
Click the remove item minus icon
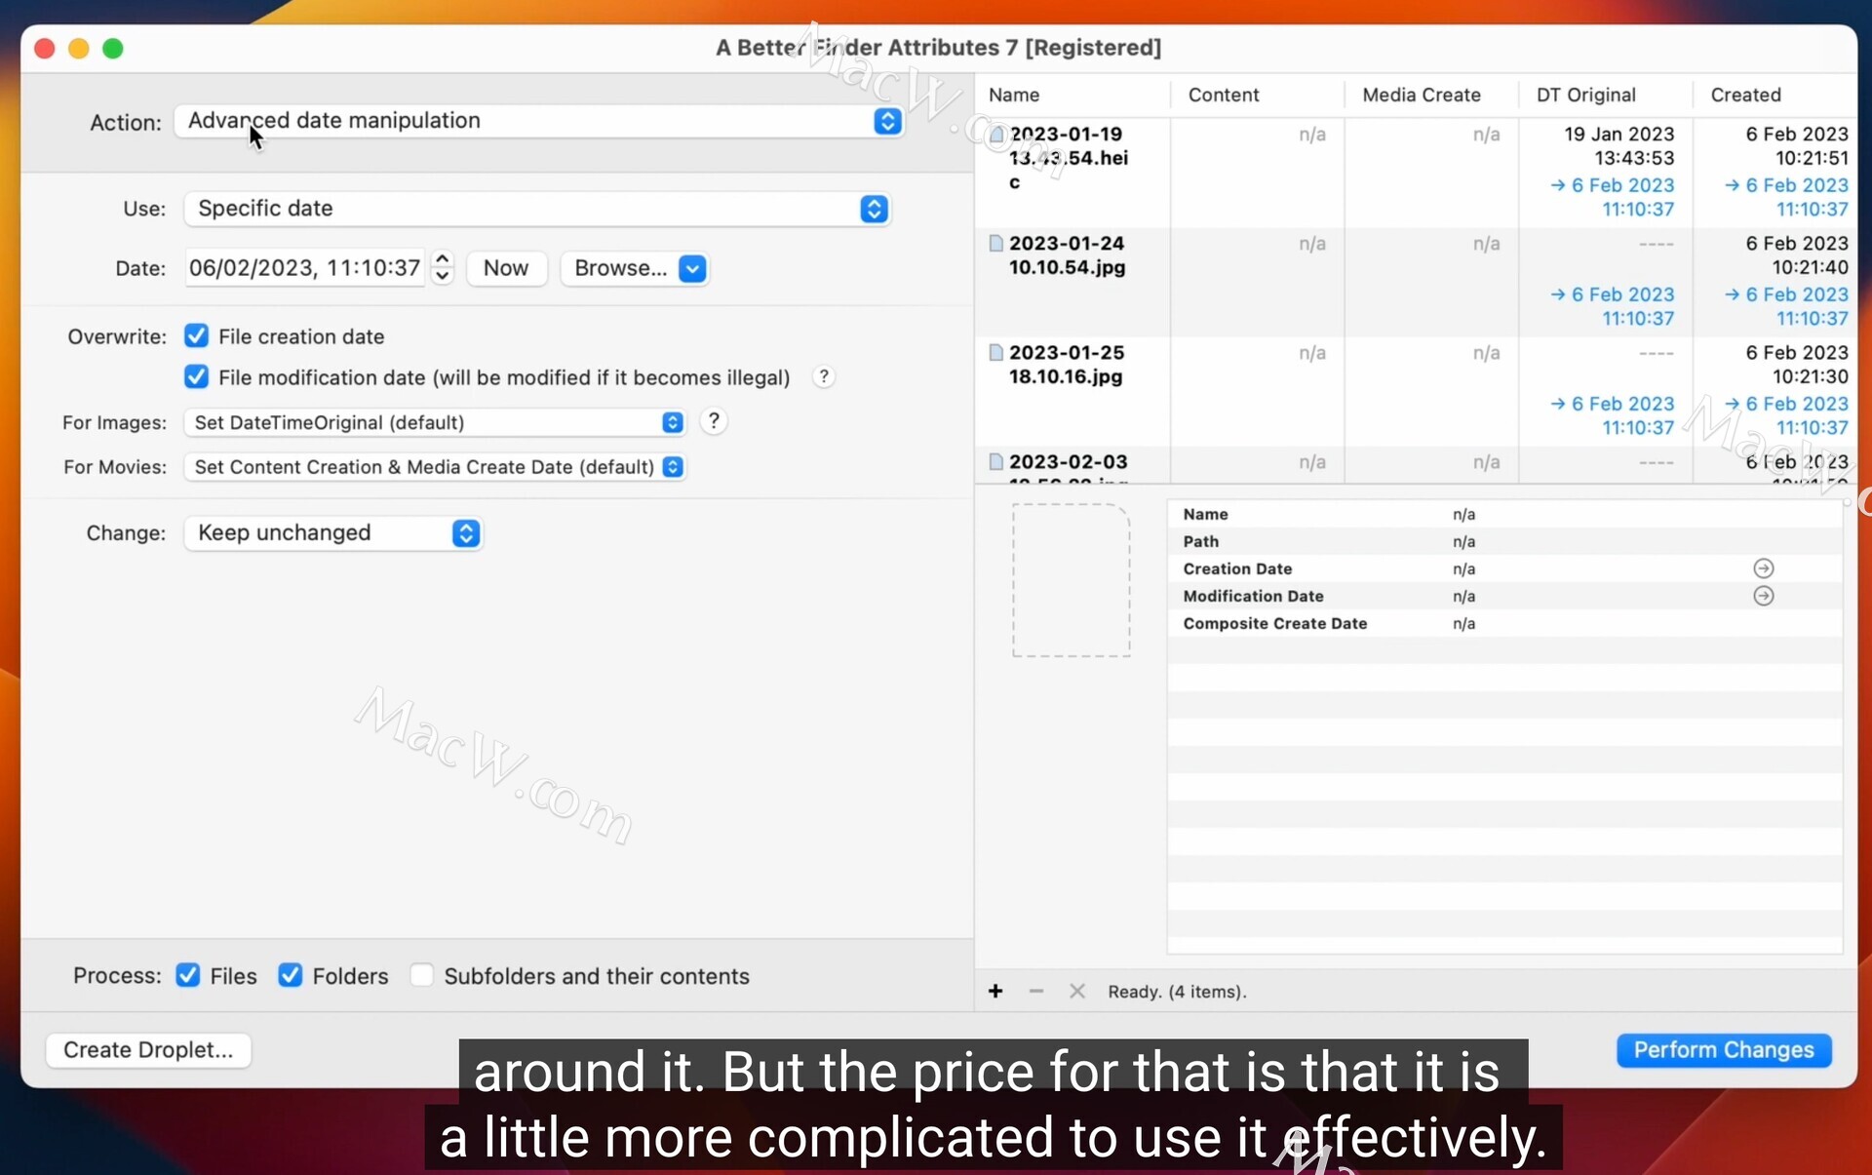pyautogui.click(x=1036, y=992)
